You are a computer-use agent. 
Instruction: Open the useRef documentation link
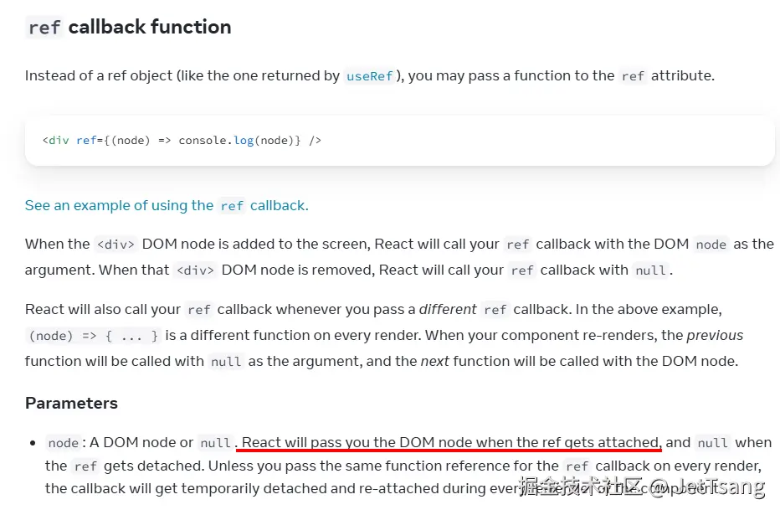click(369, 76)
